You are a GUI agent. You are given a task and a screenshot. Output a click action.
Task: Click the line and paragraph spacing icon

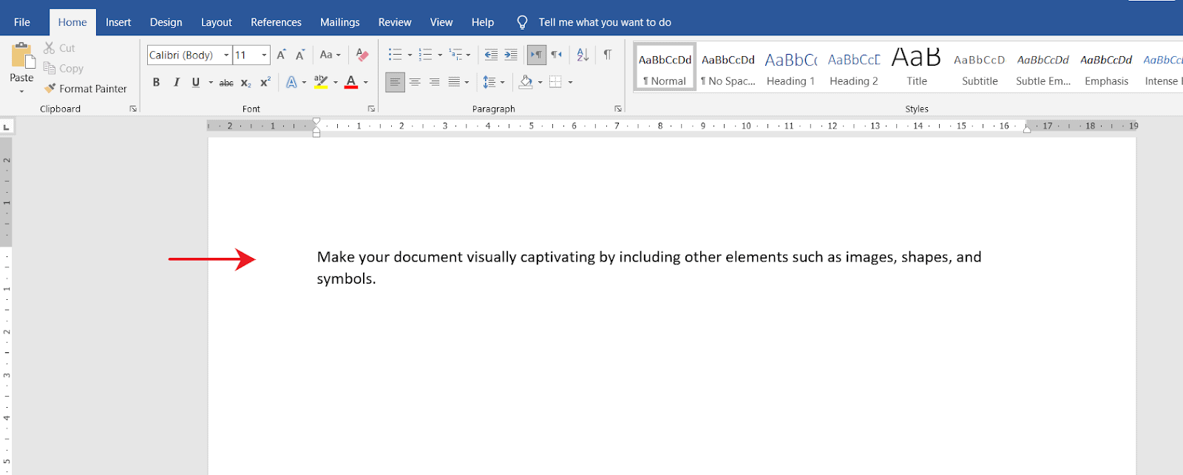pyautogui.click(x=489, y=83)
